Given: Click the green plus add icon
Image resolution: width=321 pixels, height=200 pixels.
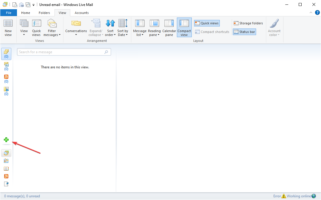Looking at the screenshot, I should [x=6, y=140].
